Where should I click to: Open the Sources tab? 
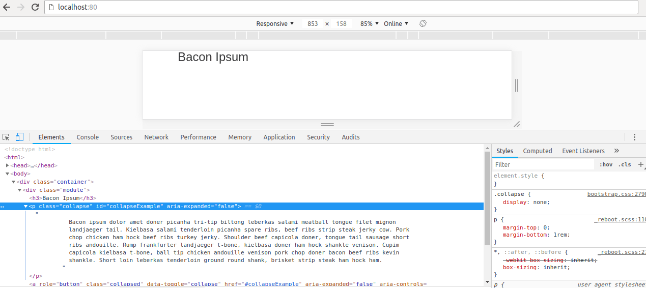click(x=122, y=137)
